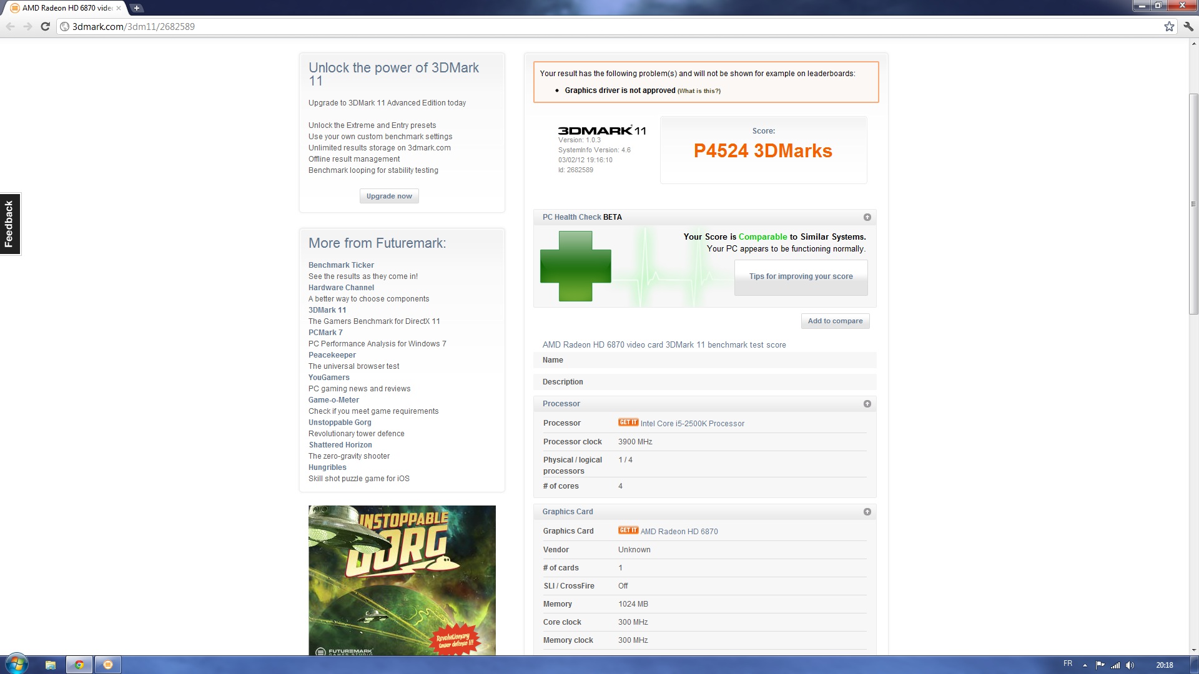This screenshot has width=1199, height=674.
Task: Open Tips for improving your score
Action: click(x=801, y=276)
